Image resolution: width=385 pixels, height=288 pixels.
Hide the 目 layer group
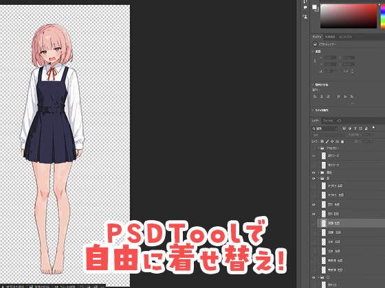tap(313, 178)
